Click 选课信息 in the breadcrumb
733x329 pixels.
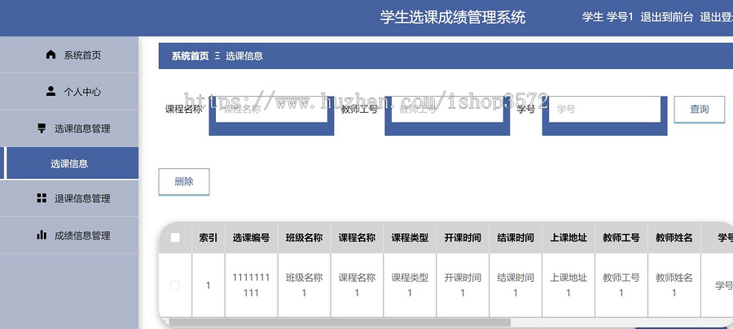(244, 56)
